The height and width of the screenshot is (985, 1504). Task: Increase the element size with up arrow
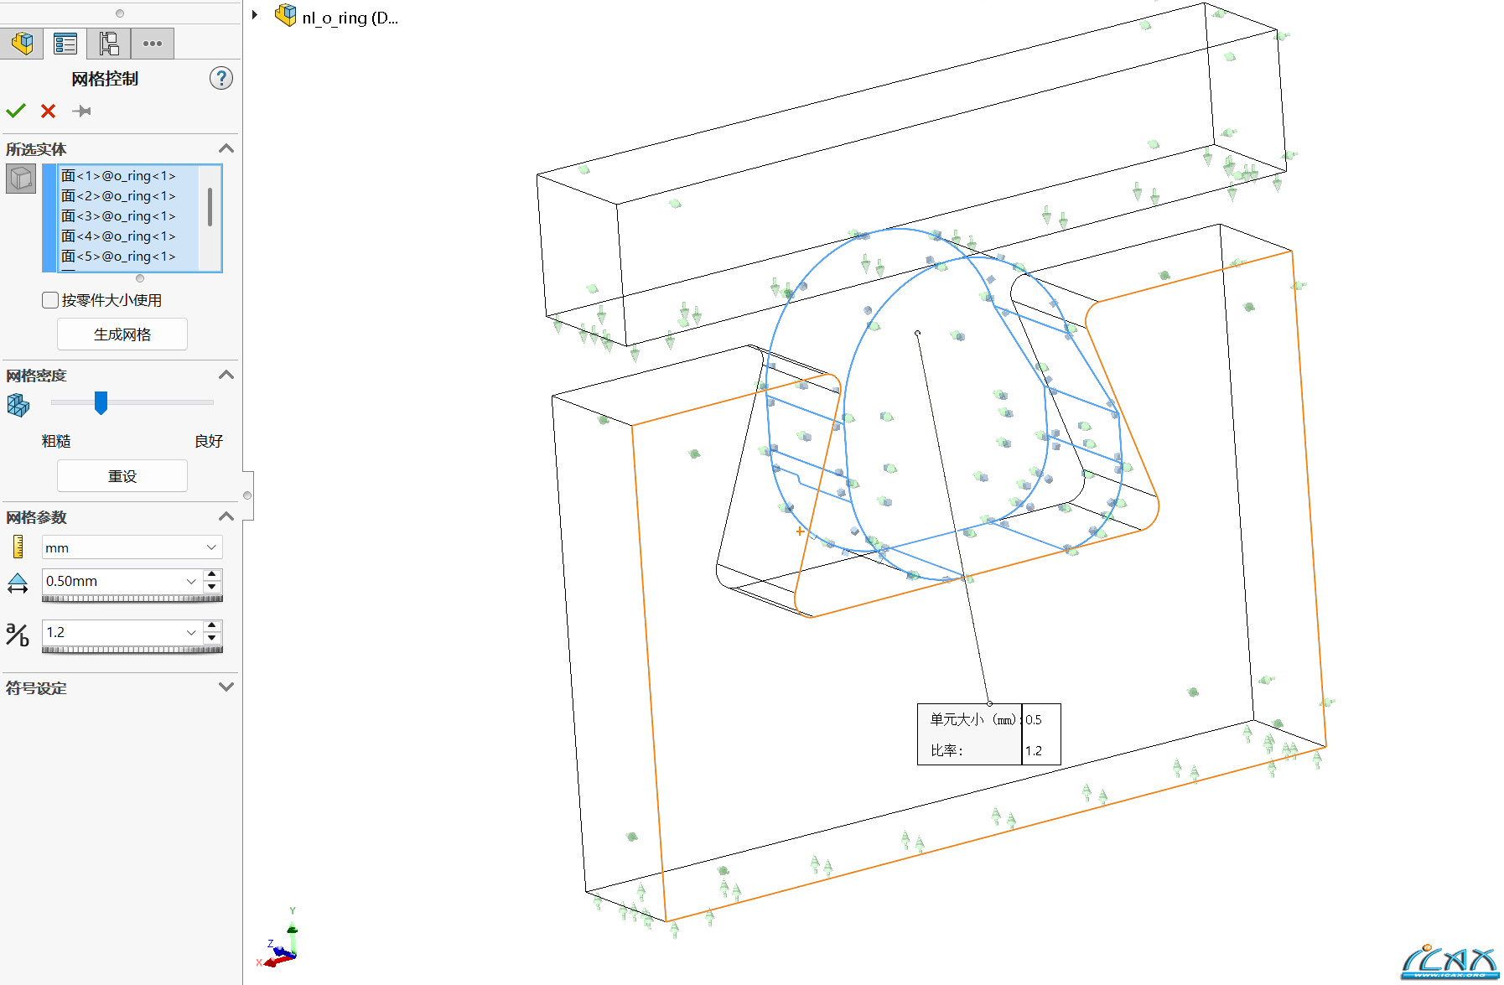pyautogui.click(x=213, y=575)
